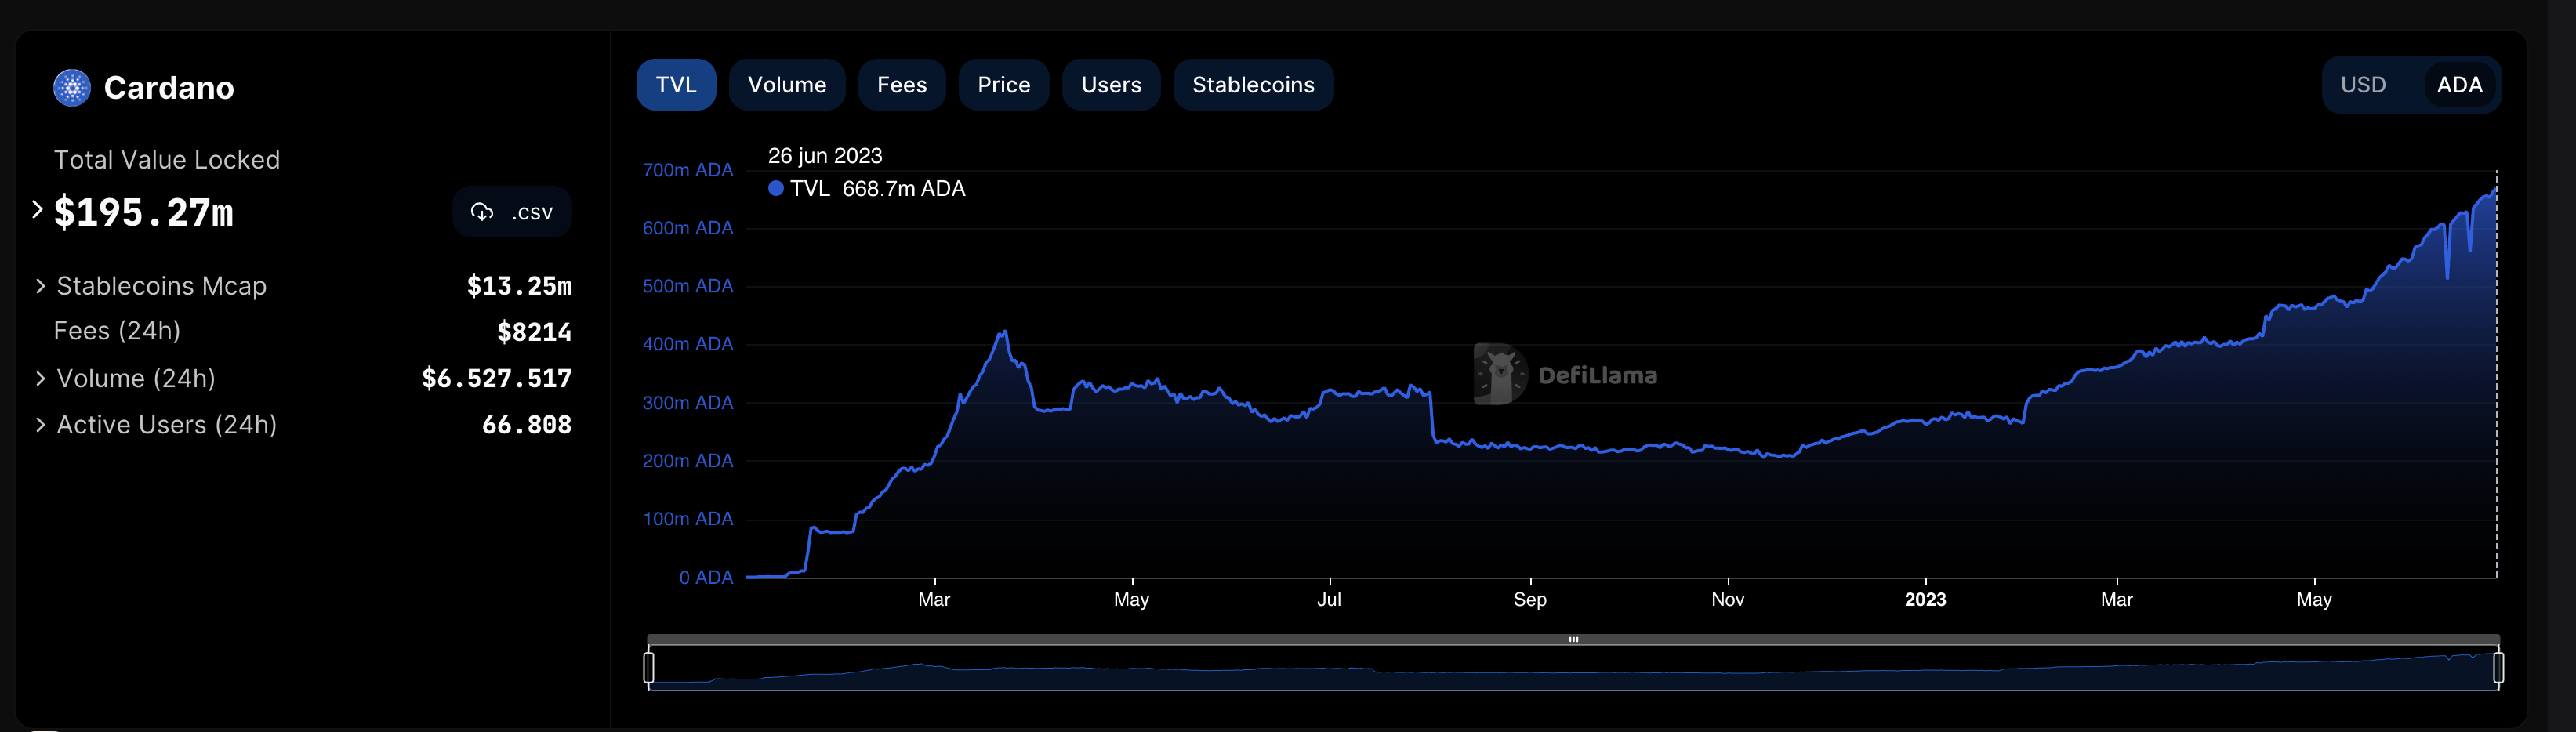This screenshot has width=2576, height=732.
Task: Expand the Total Value Locked breakdown
Action: pos(38,210)
